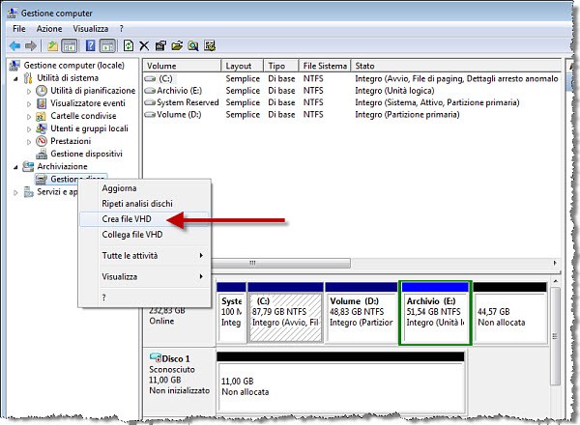This screenshot has height=425, width=580.
Task: Click the blue Help icon in toolbar
Action: click(x=91, y=45)
